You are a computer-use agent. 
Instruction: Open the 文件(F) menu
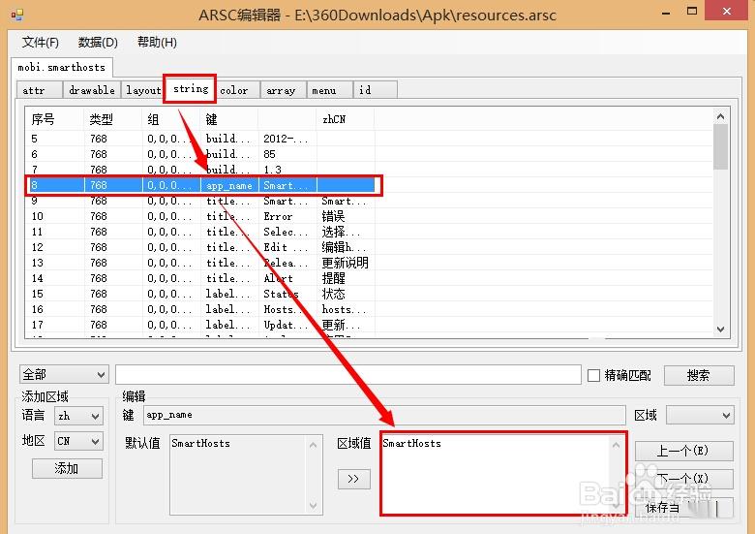pos(41,43)
